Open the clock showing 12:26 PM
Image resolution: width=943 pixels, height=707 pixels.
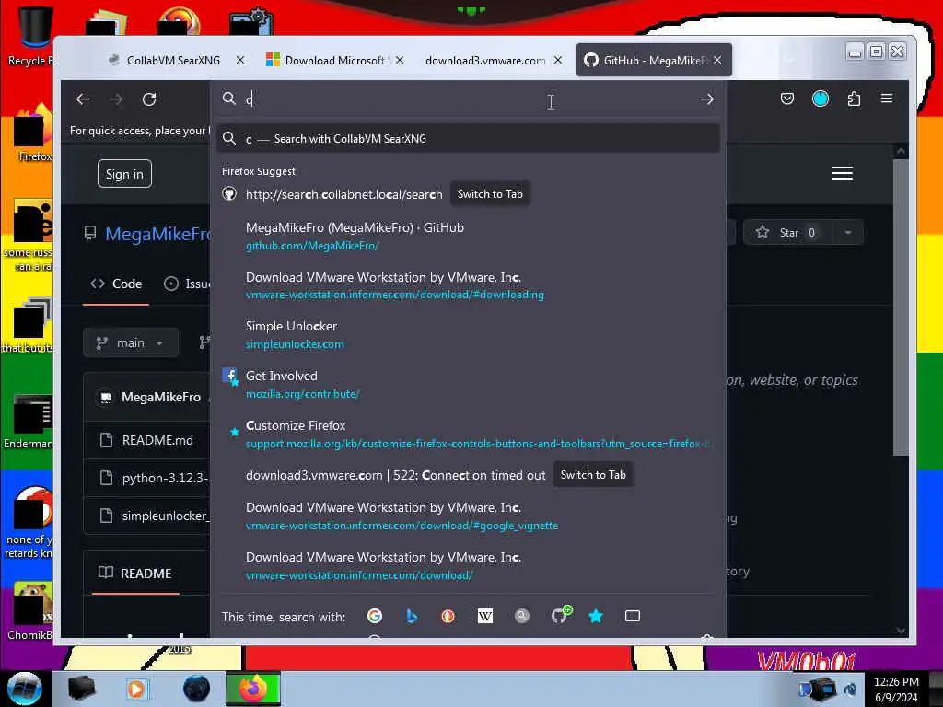click(896, 690)
